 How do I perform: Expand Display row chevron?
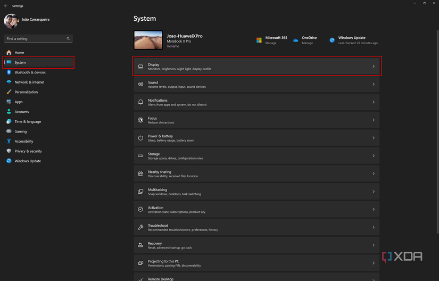click(x=374, y=67)
